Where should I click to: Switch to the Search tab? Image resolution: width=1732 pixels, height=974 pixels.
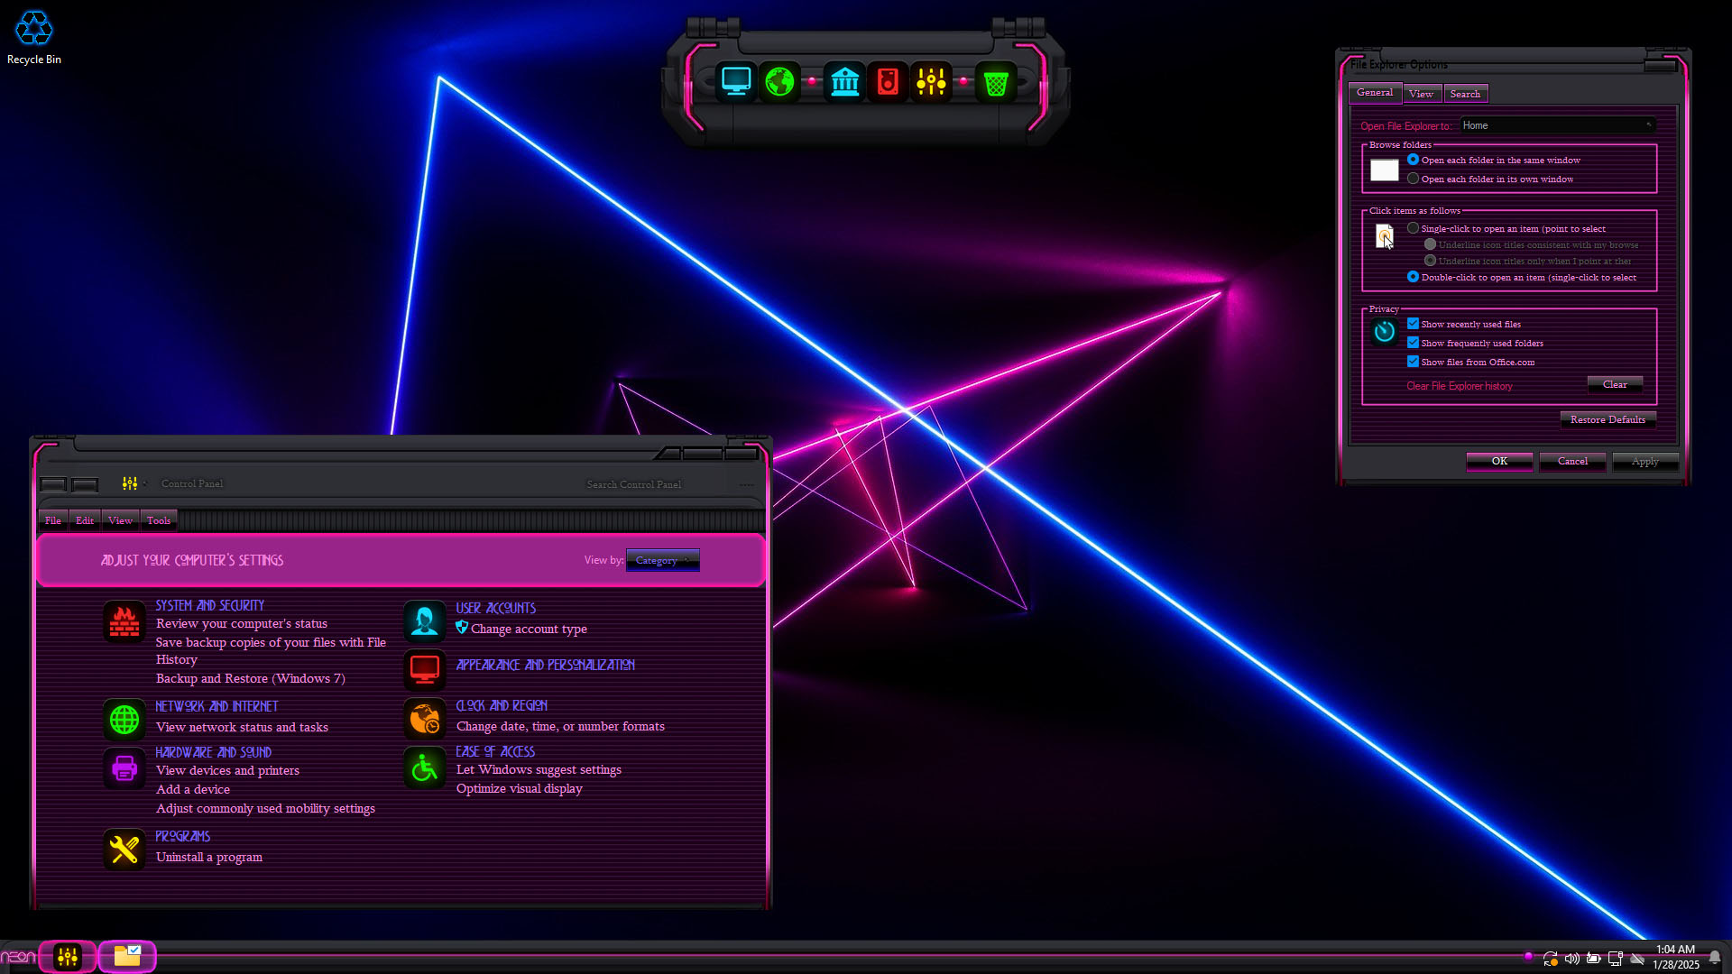pos(1465,94)
